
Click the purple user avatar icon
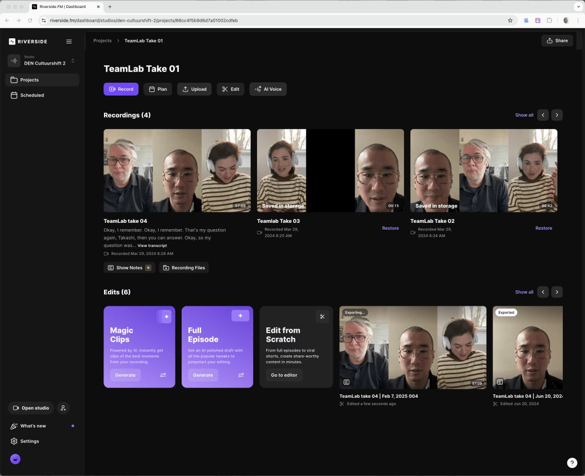pos(15,459)
